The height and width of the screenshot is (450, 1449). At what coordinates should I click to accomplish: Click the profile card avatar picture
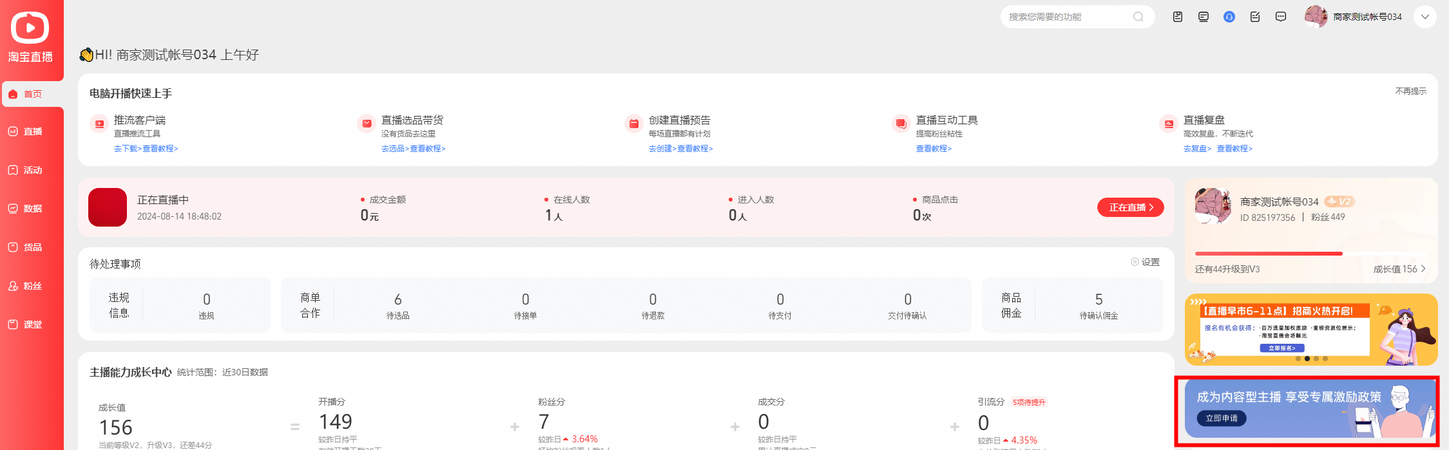[x=1213, y=206]
